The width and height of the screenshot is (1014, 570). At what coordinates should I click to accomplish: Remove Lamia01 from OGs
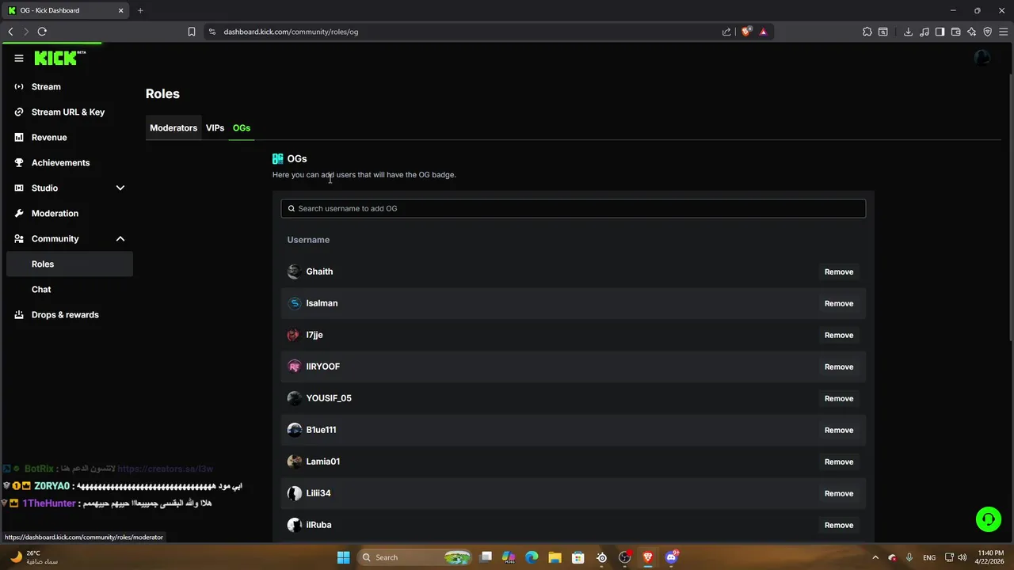coord(839,462)
